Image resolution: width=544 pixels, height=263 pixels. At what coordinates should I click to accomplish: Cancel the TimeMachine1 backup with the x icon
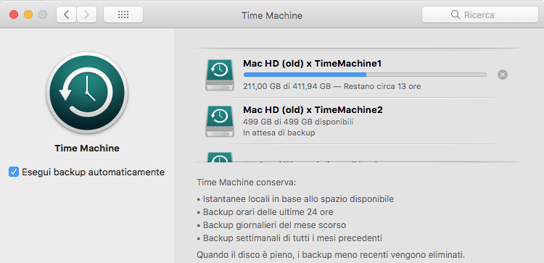click(503, 75)
